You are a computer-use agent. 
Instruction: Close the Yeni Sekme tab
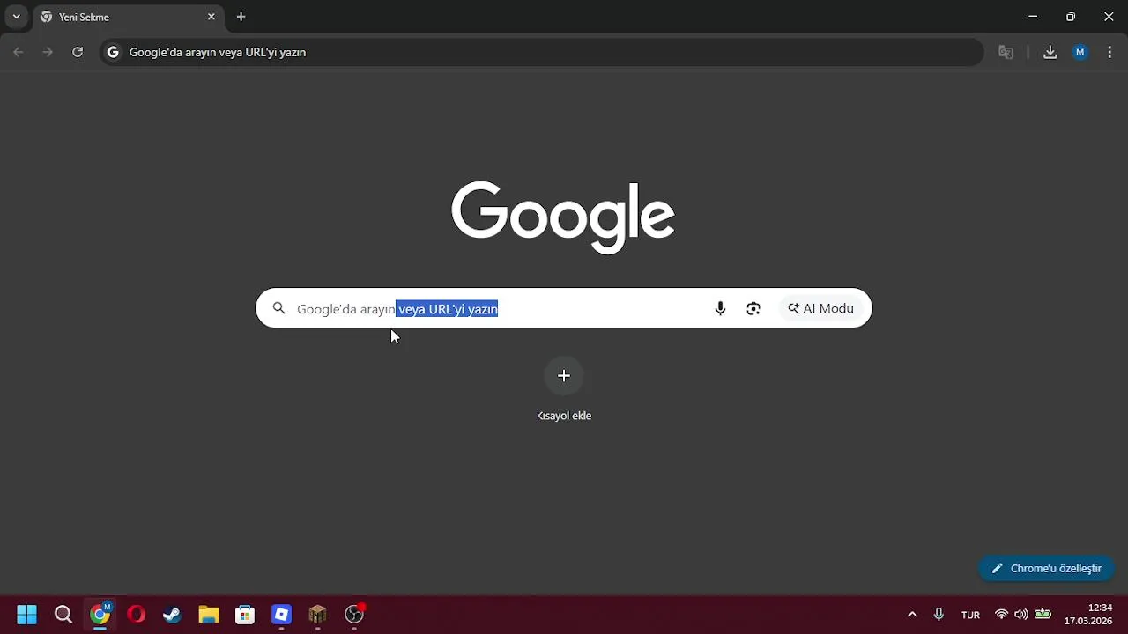click(x=211, y=17)
